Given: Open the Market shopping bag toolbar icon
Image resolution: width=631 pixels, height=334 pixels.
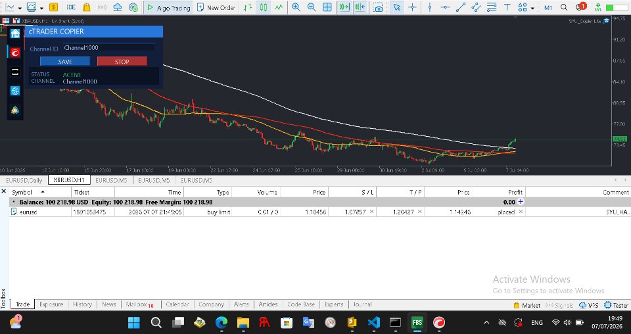Looking at the screenshot, I should [x=86, y=7].
